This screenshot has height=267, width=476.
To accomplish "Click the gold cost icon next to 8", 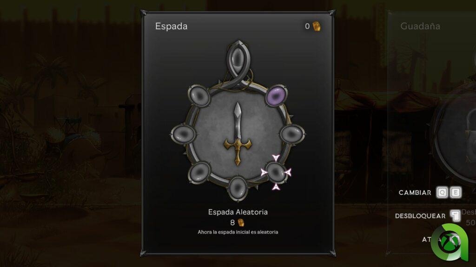I will pyautogui.click(x=241, y=223).
